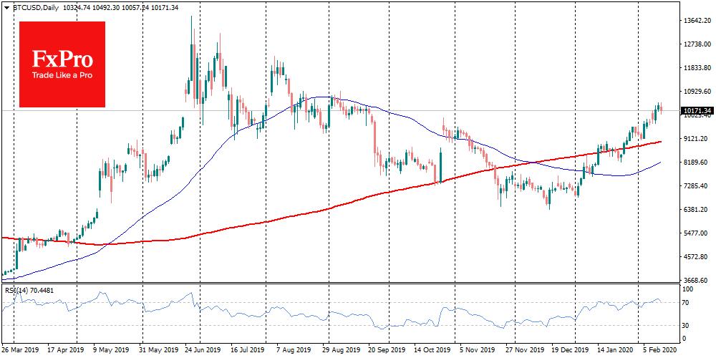716x358 pixels.
Task: Click the 10929.60 price axis label
Action: [699, 92]
